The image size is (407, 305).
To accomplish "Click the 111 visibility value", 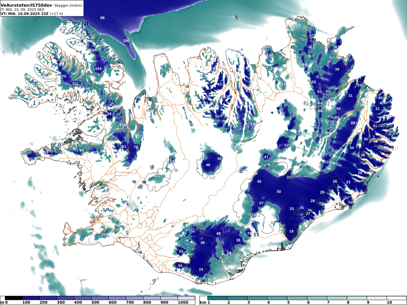I will tap(75, 84).
